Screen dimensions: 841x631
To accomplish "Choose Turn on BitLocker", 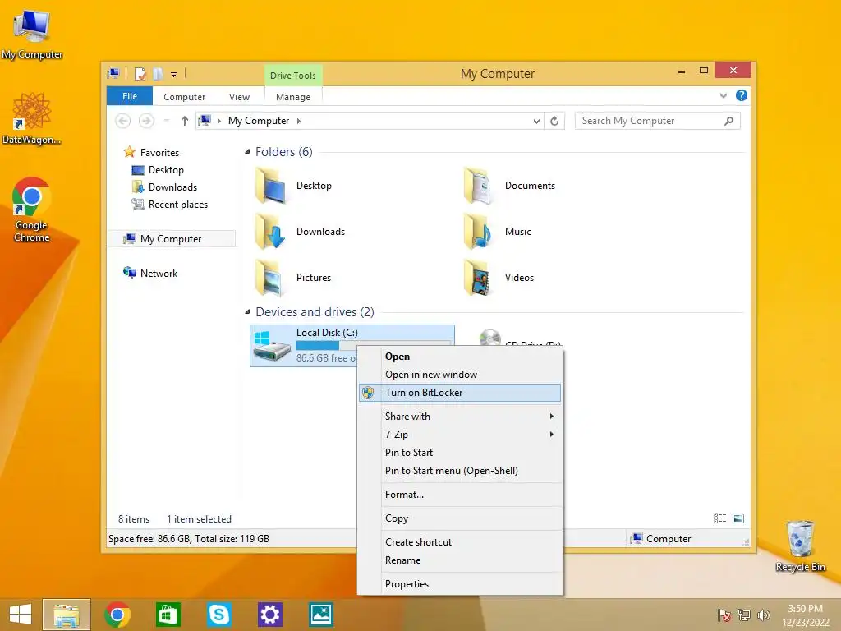I will pos(460,393).
